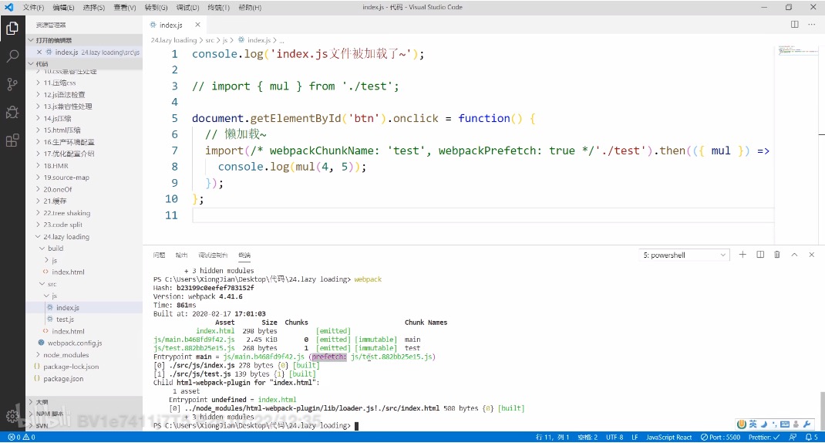Open the Manage gear settings menu
825x443 pixels.
tap(12, 416)
